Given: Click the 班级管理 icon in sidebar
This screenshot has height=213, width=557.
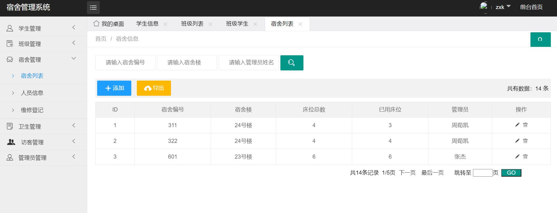Looking at the screenshot, I should click(10, 44).
